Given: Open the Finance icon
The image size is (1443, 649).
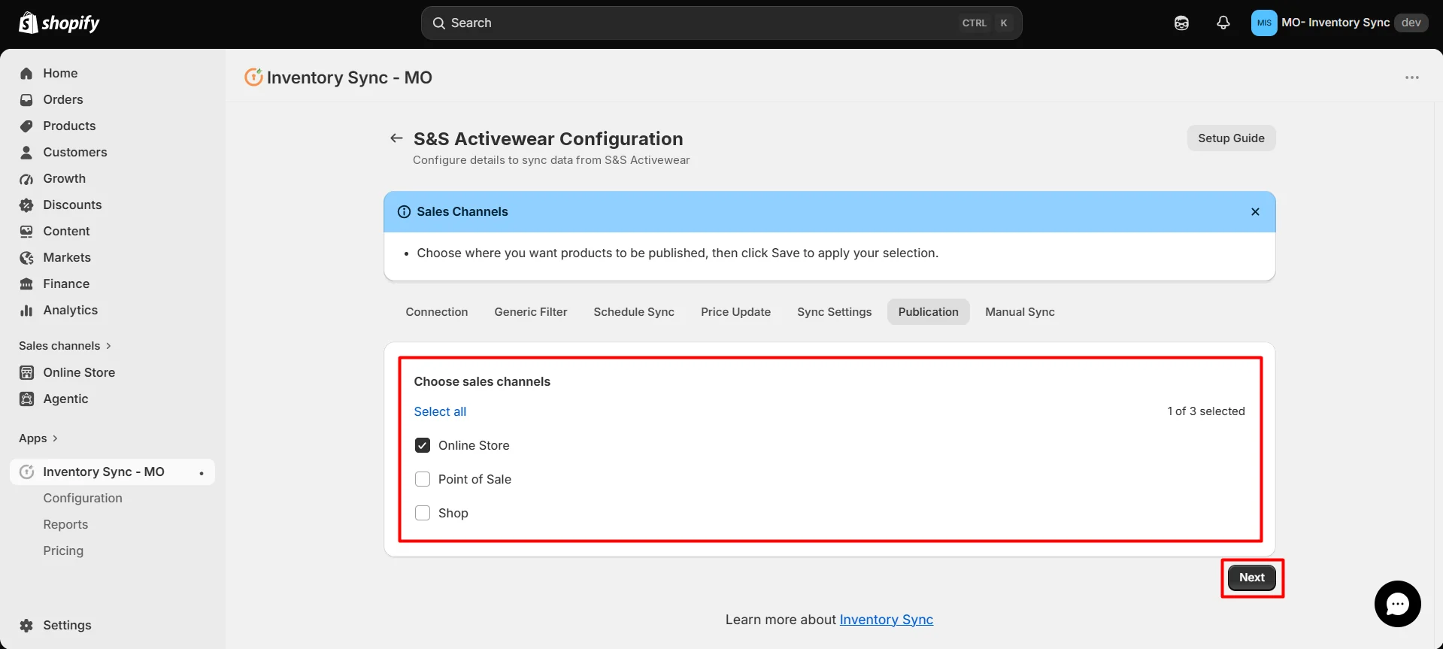Looking at the screenshot, I should pos(26,284).
